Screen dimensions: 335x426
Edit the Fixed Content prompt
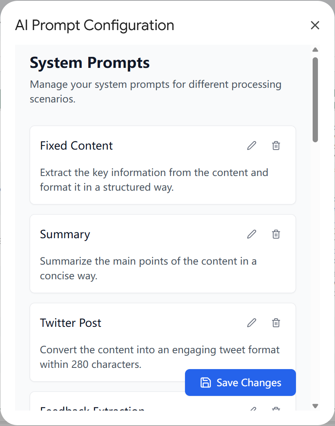pos(252,146)
